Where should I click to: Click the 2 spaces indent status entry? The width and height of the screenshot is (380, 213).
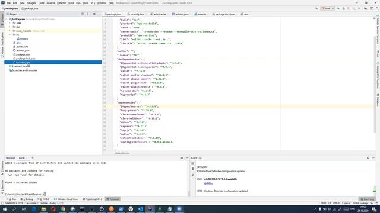coord(346,203)
